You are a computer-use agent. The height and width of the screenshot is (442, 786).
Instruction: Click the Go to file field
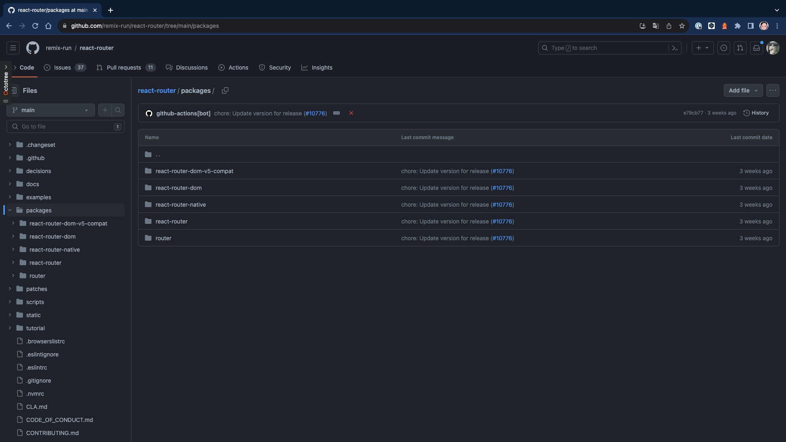pyautogui.click(x=65, y=126)
